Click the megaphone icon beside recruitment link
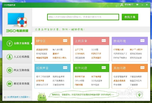Viewport: 152px width, 103px height. point(5,97)
